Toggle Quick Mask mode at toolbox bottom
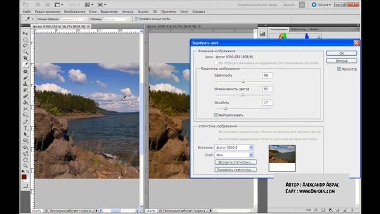Image resolution: width=380 pixels, height=214 pixels. click(x=25, y=186)
